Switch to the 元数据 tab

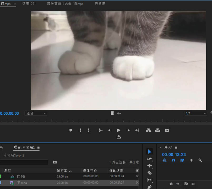tap(100, 4)
